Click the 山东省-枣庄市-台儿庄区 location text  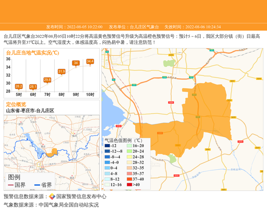30,111
